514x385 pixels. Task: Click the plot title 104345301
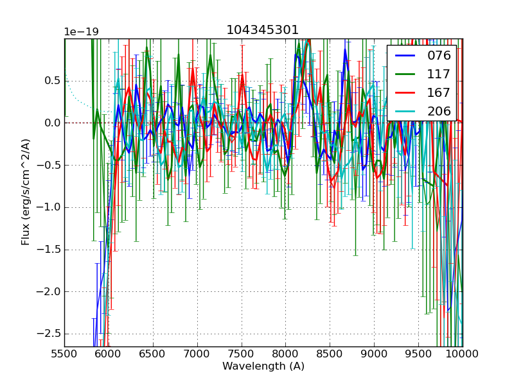point(263,30)
